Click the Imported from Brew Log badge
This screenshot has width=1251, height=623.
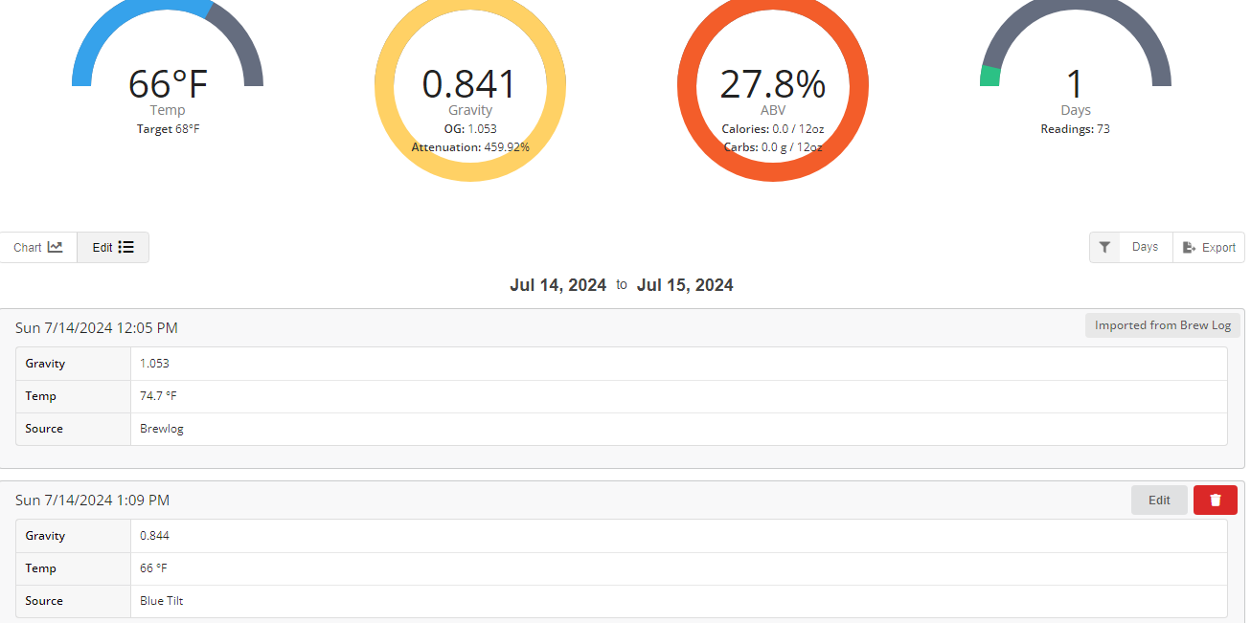(1162, 325)
